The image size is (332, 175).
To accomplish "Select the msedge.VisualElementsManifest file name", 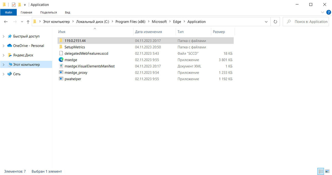I will tap(89, 66).
